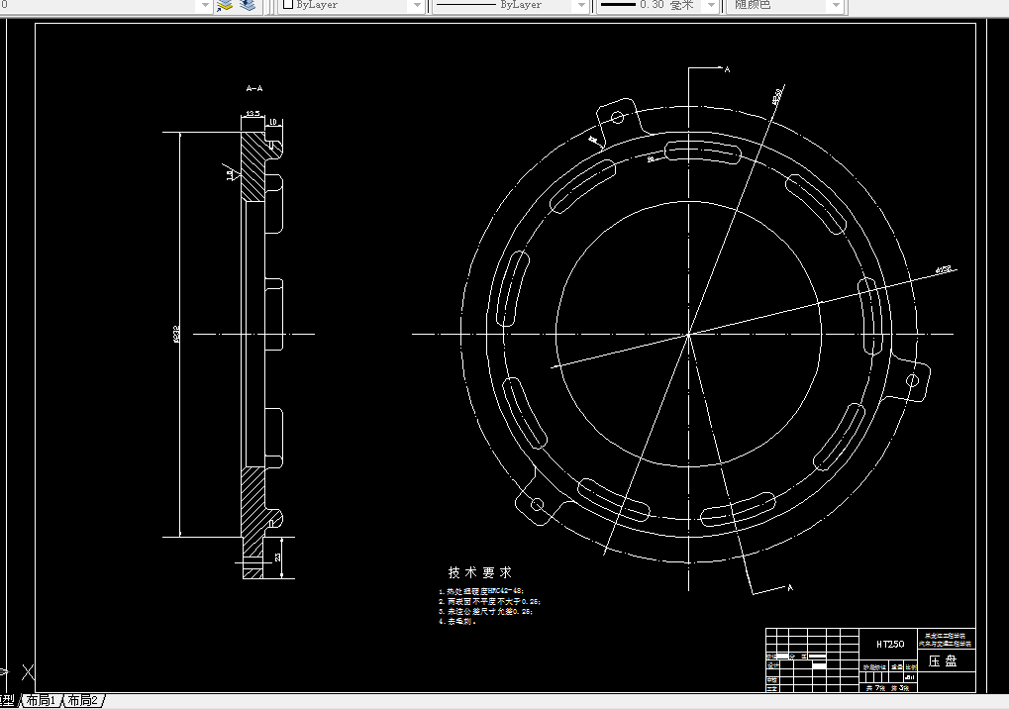The image size is (1009, 709).
Task: Select the 共7张 sheet count text
Action: coord(875,688)
